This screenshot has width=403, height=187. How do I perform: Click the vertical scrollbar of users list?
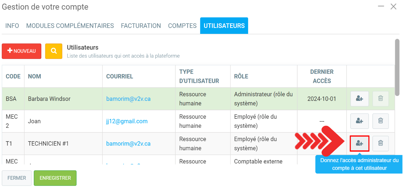397,67
